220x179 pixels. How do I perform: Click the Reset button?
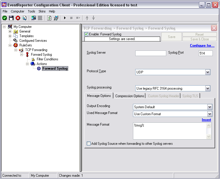tap(199, 35)
